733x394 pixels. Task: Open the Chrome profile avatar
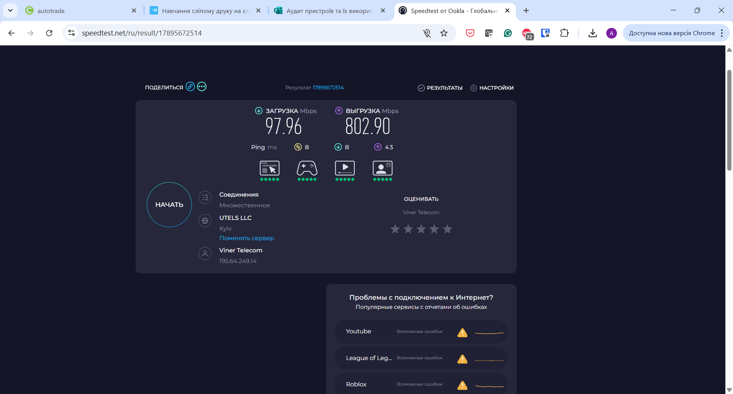pyautogui.click(x=611, y=33)
